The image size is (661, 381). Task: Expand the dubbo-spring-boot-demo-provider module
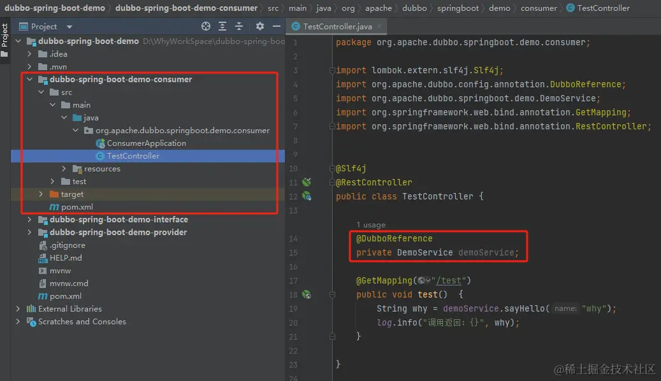pos(29,232)
